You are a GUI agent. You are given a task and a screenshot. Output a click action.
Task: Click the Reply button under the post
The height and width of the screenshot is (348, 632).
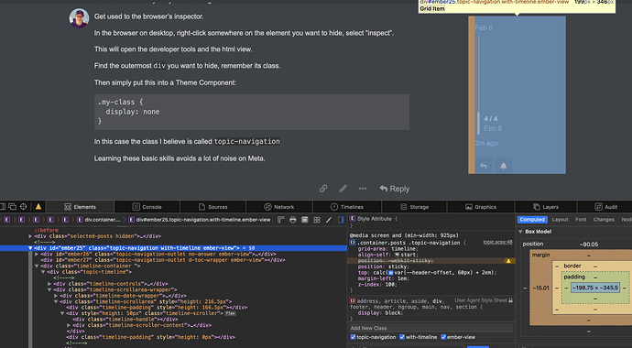click(395, 189)
